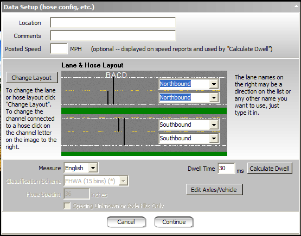Open the first Northbound lane dropdown arrow
The image size is (301, 236).
[214, 84]
